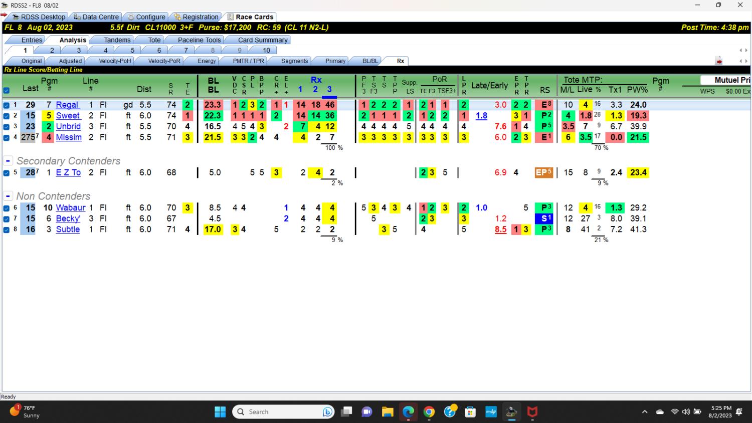This screenshot has width=752, height=423.
Task: Open the Wabaur horse link
Action: coord(71,207)
